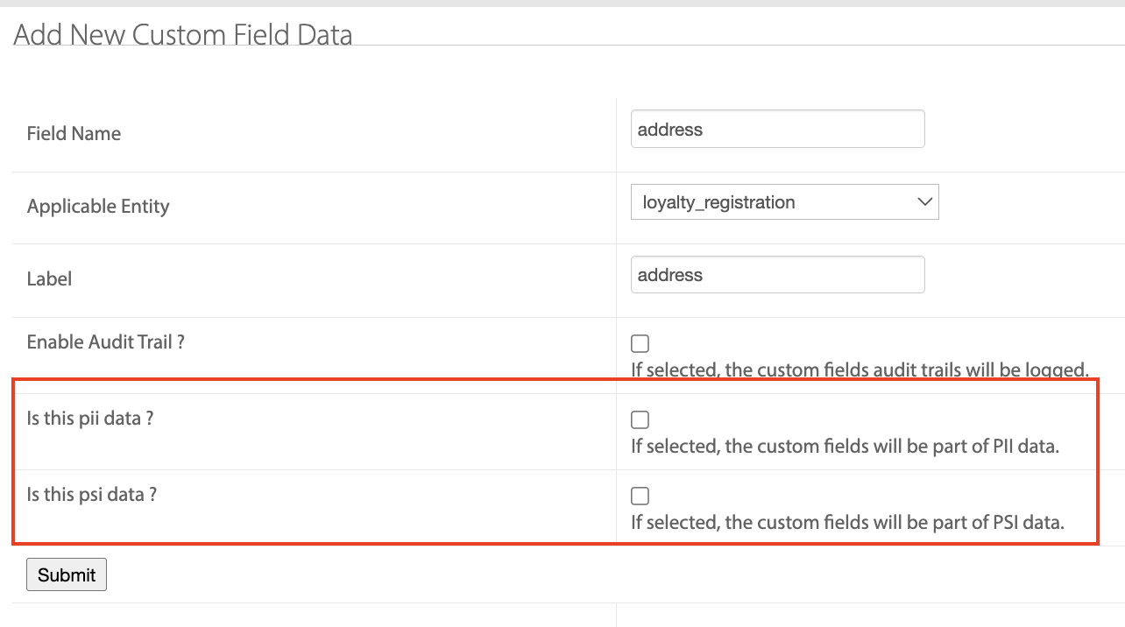Click the 'part of PII data' hint text
The width and height of the screenshot is (1125, 627).
click(845, 447)
